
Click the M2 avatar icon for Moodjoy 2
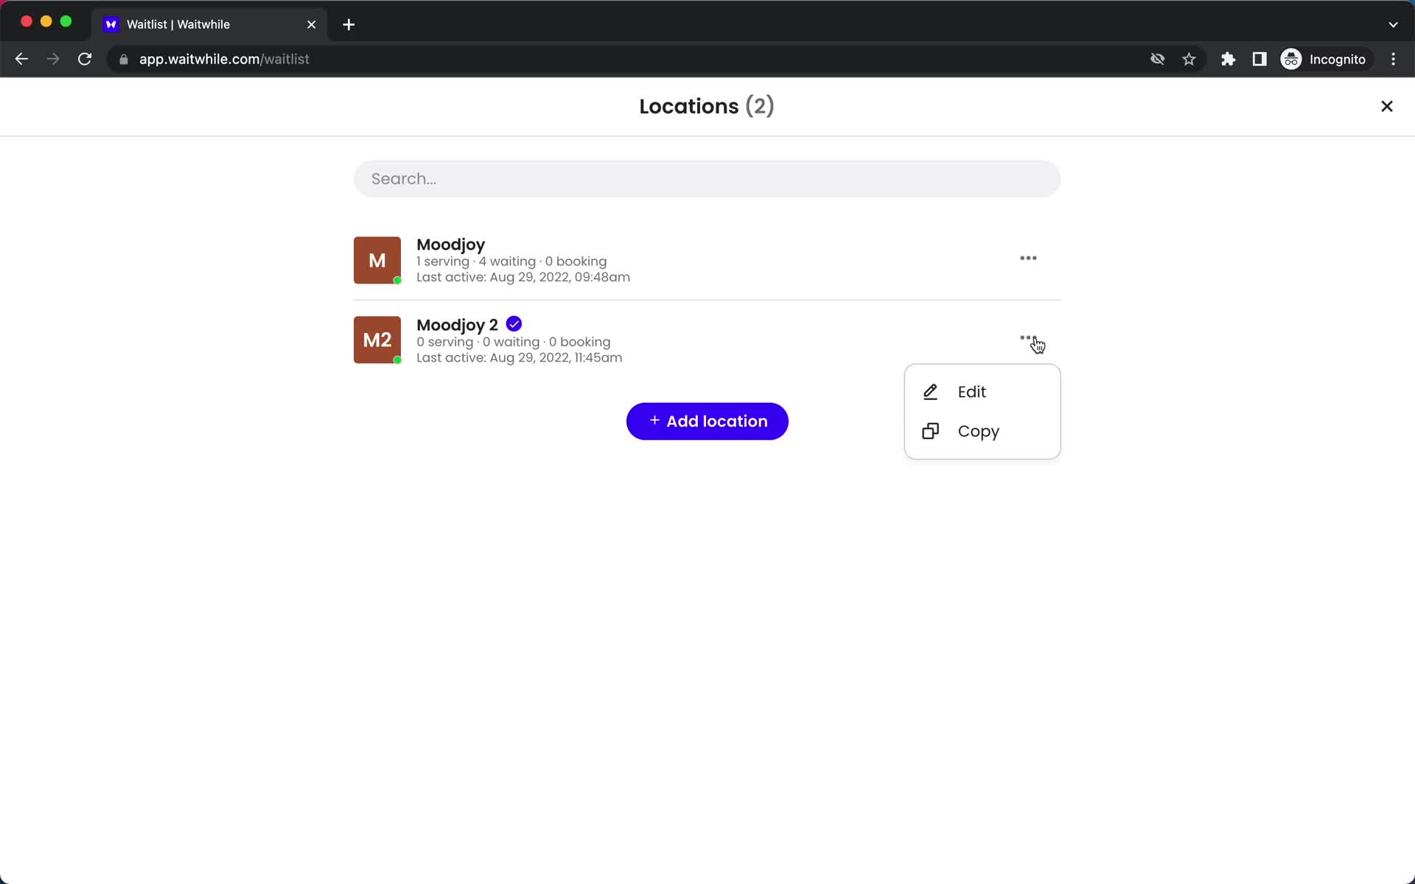377,340
